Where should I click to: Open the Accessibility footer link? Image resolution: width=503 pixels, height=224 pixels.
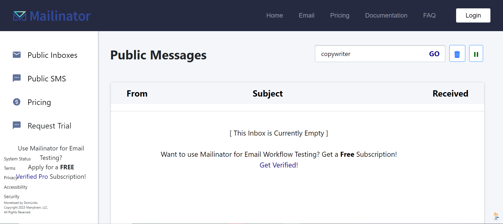tap(16, 187)
